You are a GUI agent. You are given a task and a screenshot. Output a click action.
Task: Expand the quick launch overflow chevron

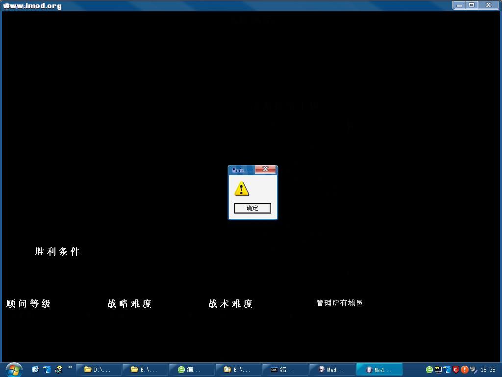click(x=70, y=367)
